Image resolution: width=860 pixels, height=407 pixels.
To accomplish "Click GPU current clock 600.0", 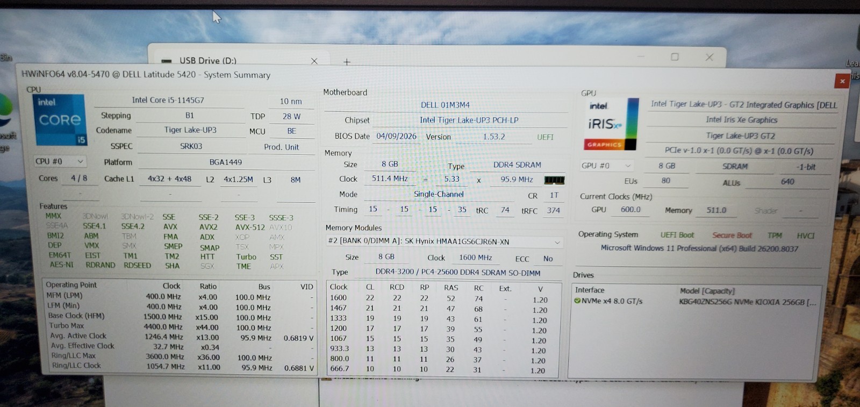I will pyautogui.click(x=630, y=210).
